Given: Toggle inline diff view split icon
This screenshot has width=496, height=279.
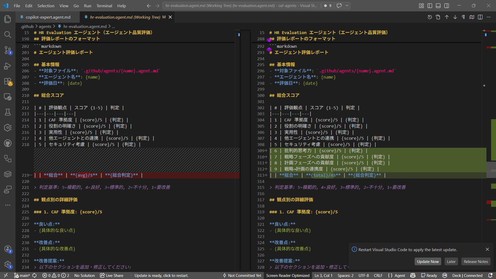Looking at the screenshot, I should 480,17.
